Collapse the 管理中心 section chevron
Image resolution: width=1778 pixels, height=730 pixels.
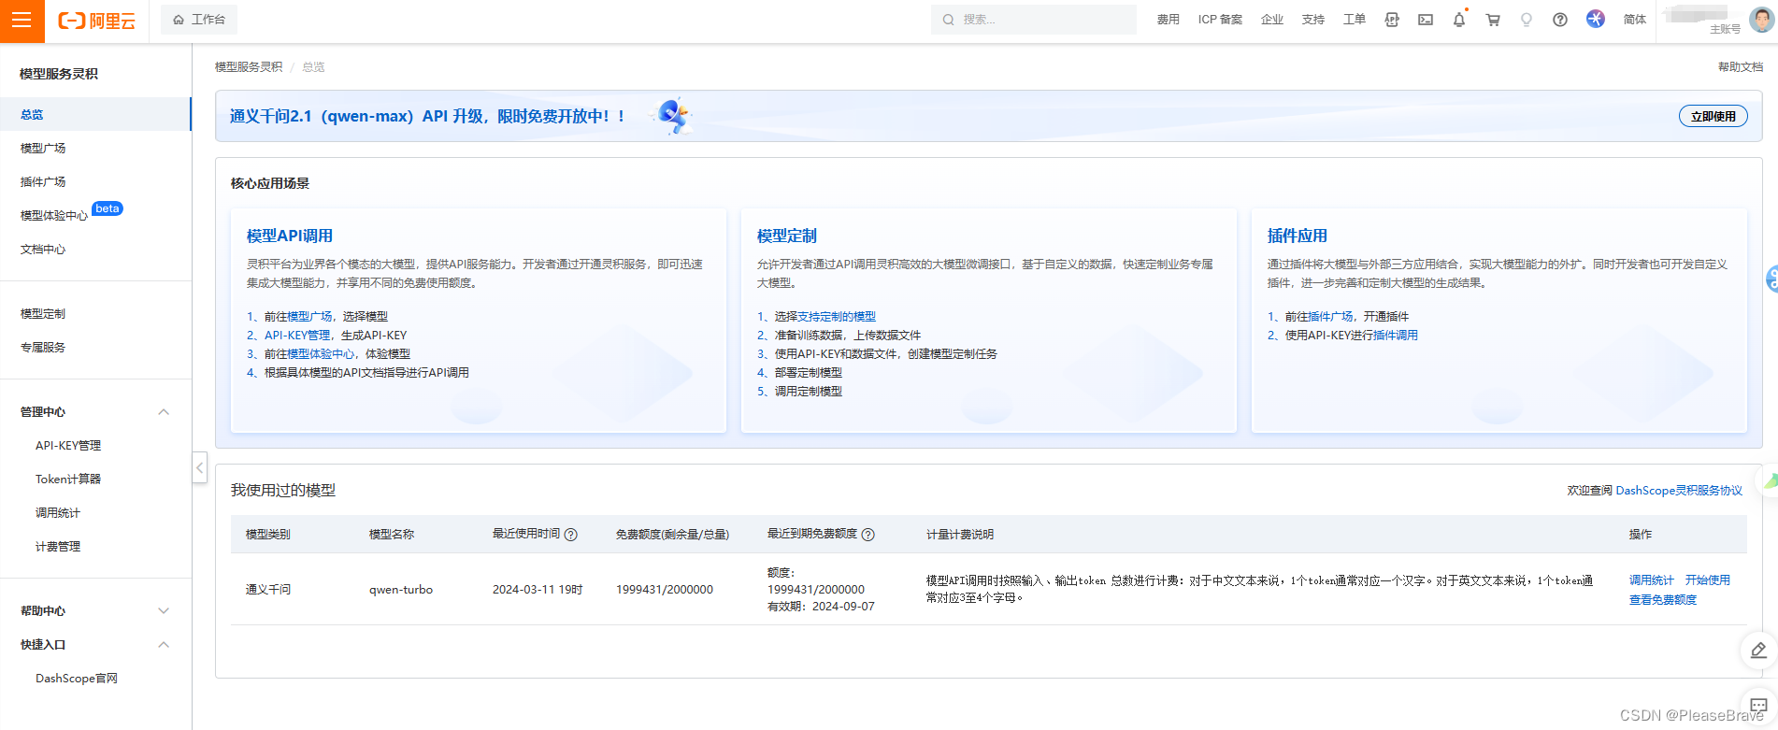click(x=164, y=411)
